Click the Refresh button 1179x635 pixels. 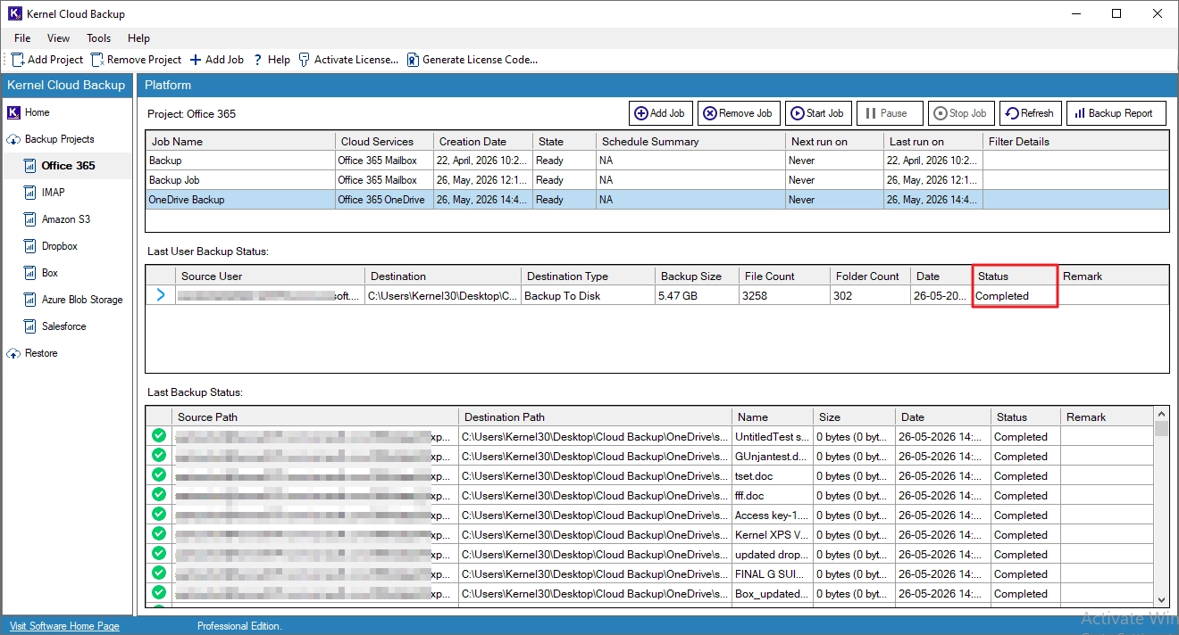[x=1030, y=113]
